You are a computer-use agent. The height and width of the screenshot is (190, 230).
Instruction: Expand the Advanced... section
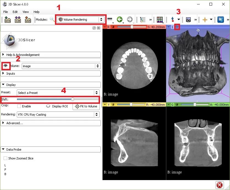(x=51, y=123)
